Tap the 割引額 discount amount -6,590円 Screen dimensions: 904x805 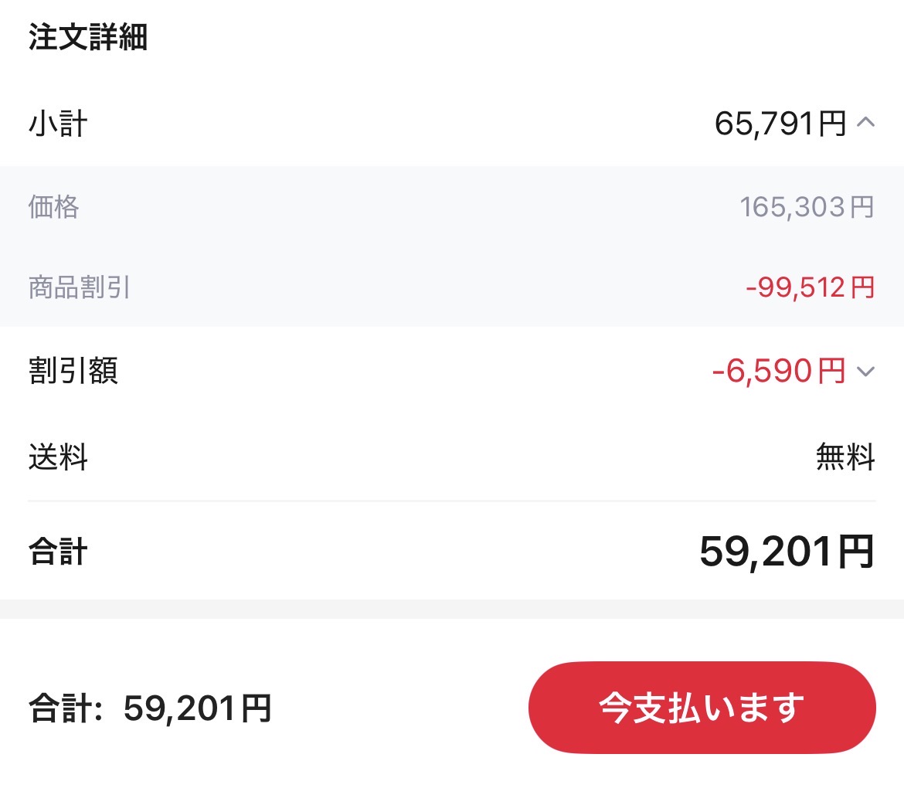pos(779,371)
